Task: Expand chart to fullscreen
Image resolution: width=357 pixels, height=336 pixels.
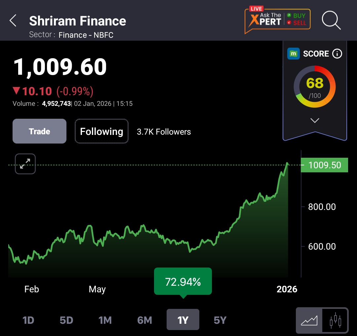Action: coord(25,164)
